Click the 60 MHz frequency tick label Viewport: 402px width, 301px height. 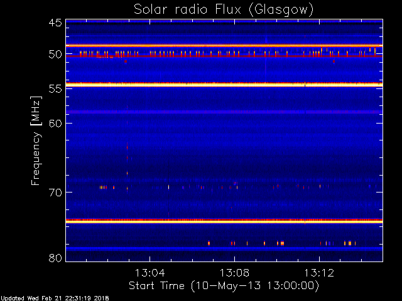pos(55,124)
